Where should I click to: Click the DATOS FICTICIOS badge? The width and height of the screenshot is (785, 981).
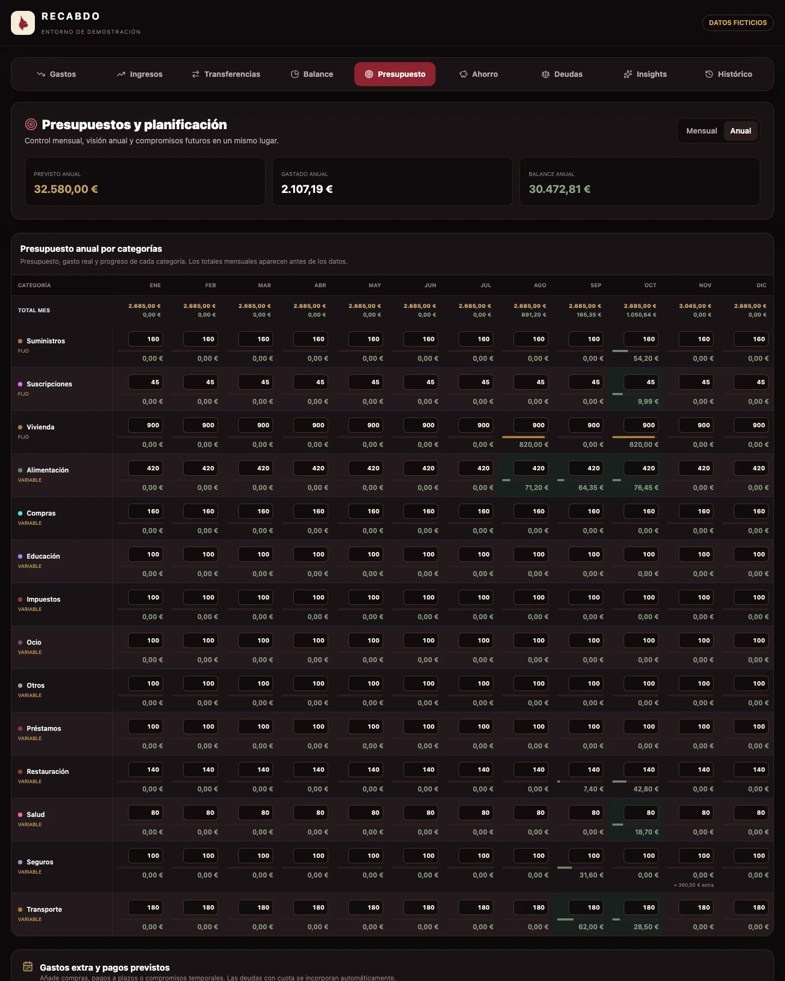click(x=738, y=23)
